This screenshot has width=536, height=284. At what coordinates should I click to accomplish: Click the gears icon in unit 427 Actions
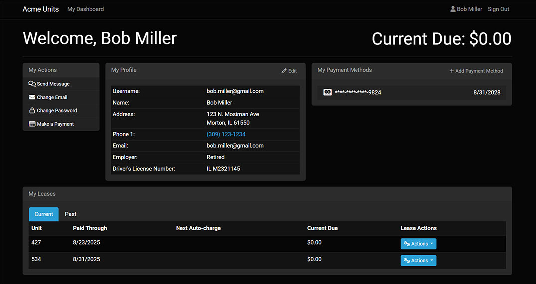[407, 244]
